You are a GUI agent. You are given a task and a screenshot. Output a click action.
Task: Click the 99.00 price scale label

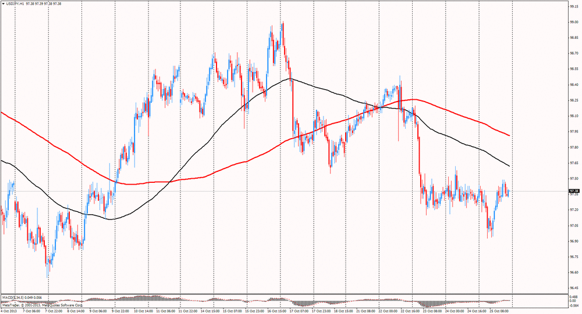point(574,22)
